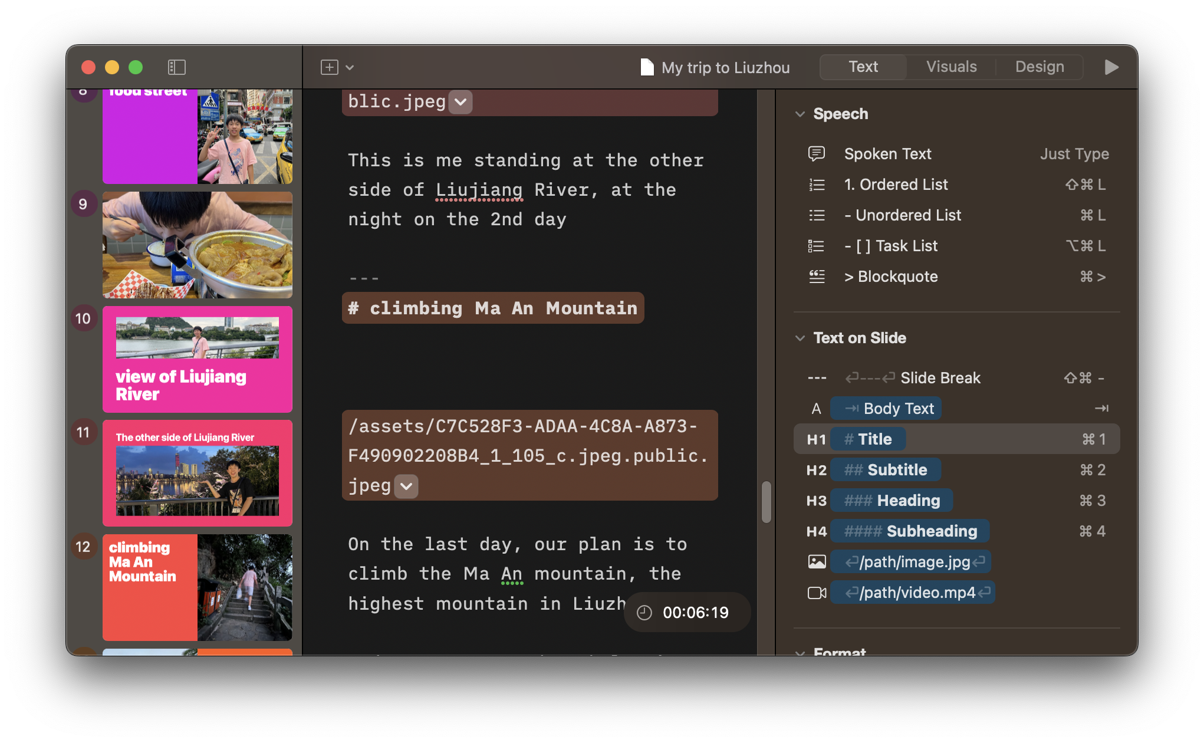Select slide 10 view of Liujiang River
The width and height of the screenshot is (1204, 743).
tap(198, 359)
